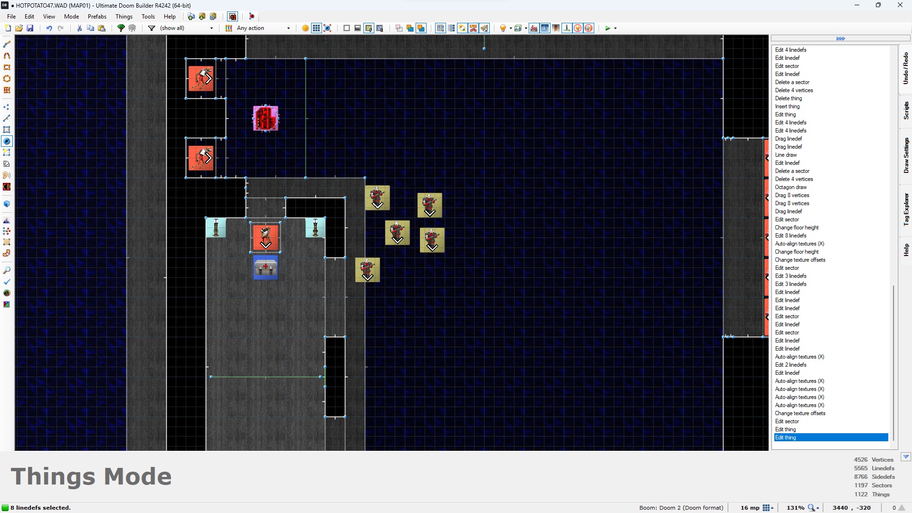Run Map Analysis checkmark icon
The width and height of the screenshot is (912, 513).
[7, 282]
